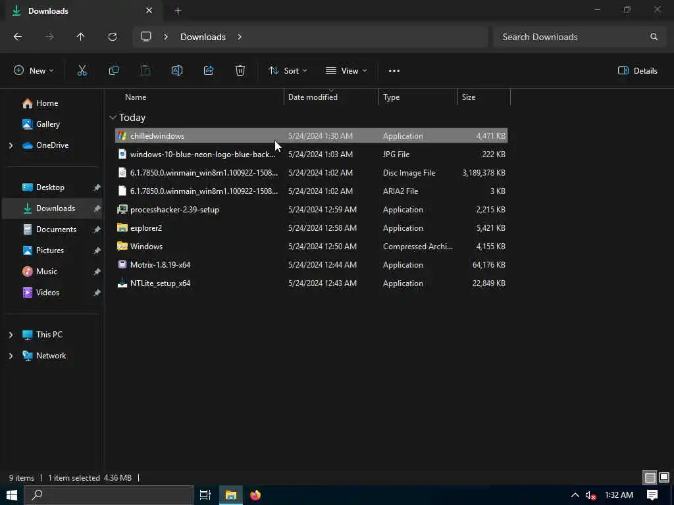The width and height of the screenshot is (674, 505).
Task: Sort by Date modified column header
Action: [x=313, y=97]
